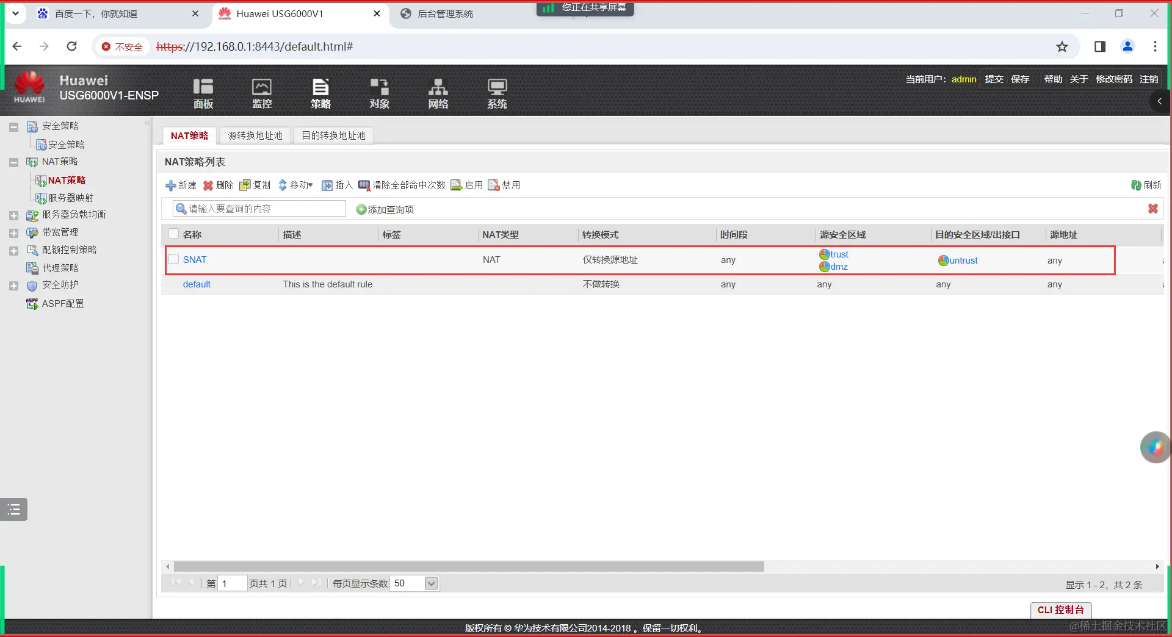The width and height of the screenshot is (1172, 637).
Task: Expand the 服务器负载均衡 tree node
Action: (x=13, y=215)
